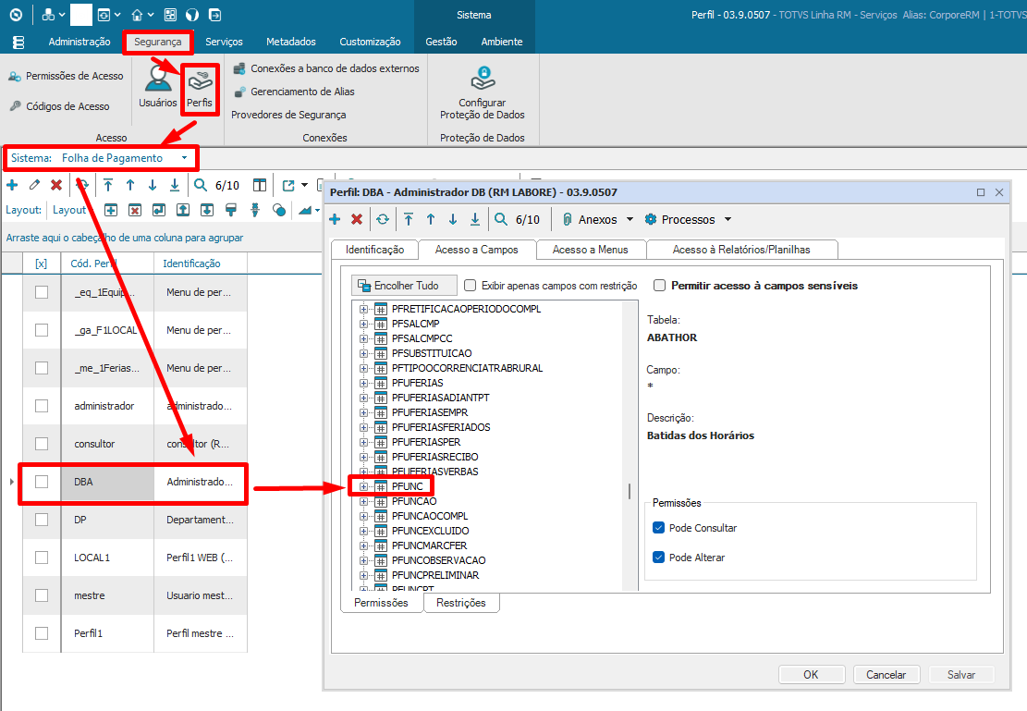Open the application menu hamburger icon
Viewport: 1027px width, 711px height.
point(18,42)
